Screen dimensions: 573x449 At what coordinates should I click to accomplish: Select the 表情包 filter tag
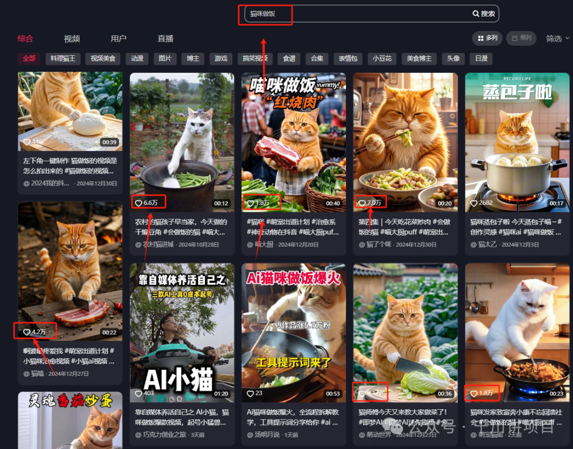(x=348, y=58)
